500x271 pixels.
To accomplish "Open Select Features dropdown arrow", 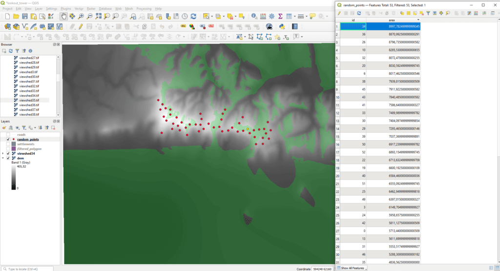I will [x=212, y=16].
